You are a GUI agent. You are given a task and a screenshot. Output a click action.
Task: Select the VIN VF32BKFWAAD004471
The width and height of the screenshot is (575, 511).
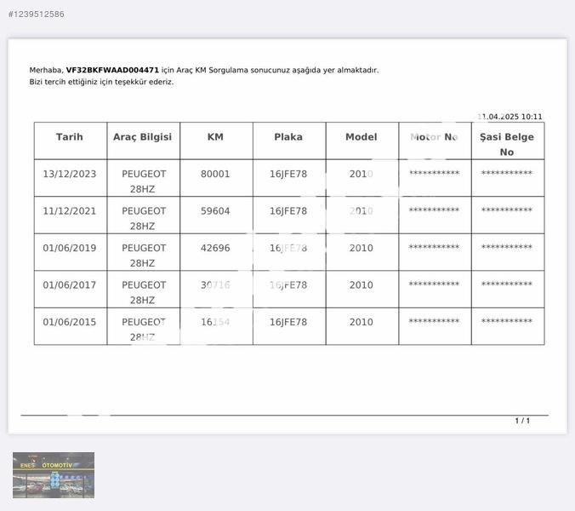point(112,70)
